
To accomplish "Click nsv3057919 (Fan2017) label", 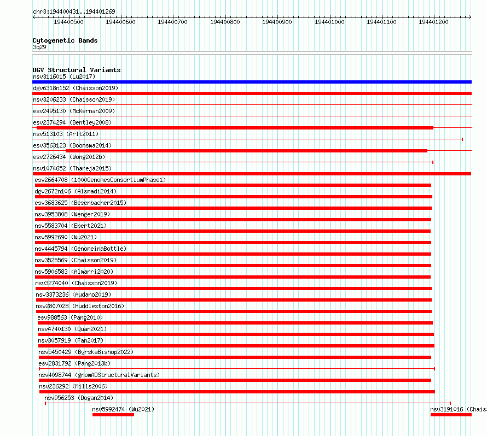I will [71, 340].
